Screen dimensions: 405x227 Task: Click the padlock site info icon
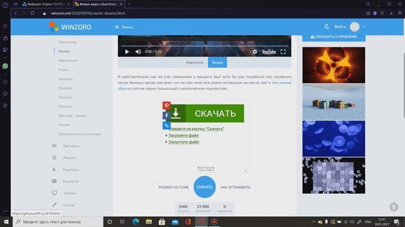pos(44,13)
